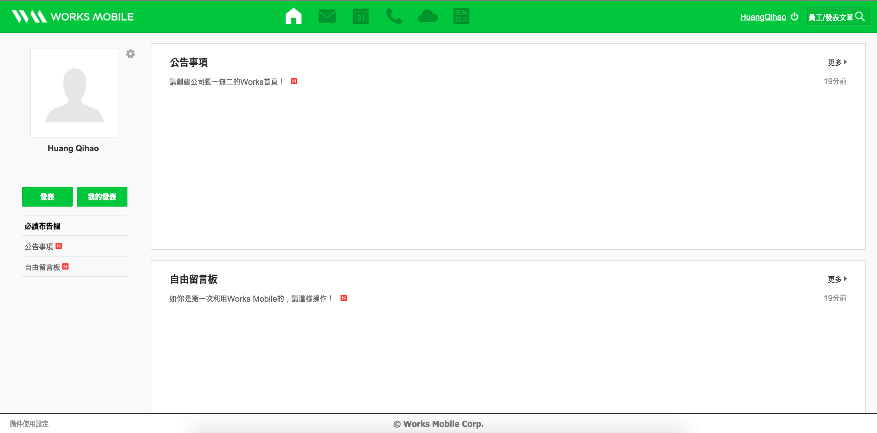Viewport: 877px width, 433px height.
Task: Click the Huang Qihao name under avatar
Action: pos(73,148)
